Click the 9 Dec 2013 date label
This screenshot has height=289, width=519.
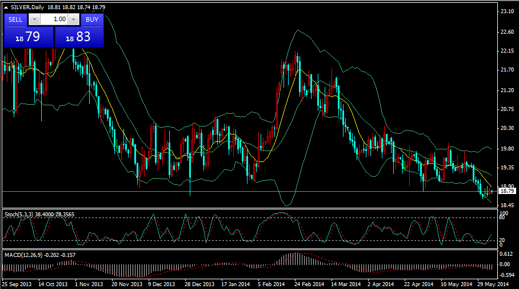[x=161, y=284]
